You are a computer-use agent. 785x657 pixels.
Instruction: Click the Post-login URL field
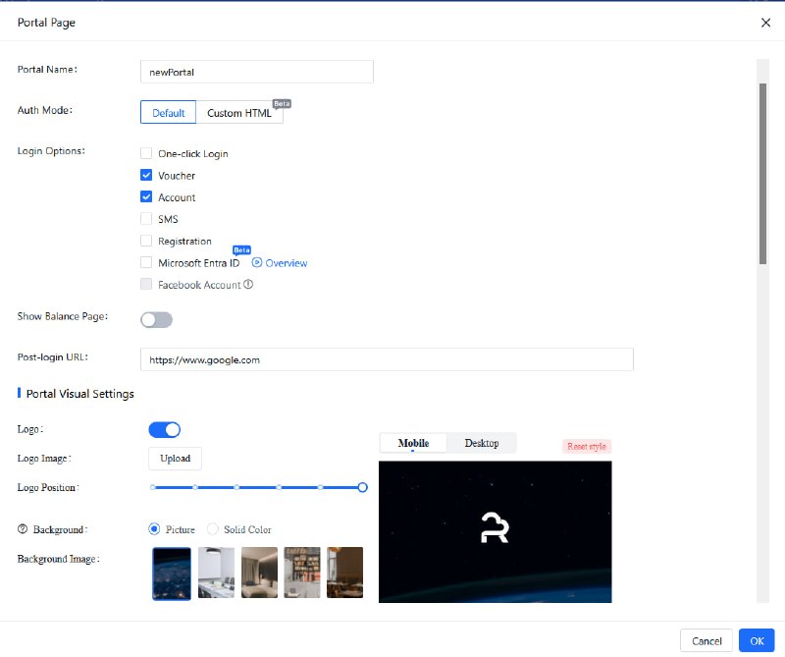click(x=387, y=359)
